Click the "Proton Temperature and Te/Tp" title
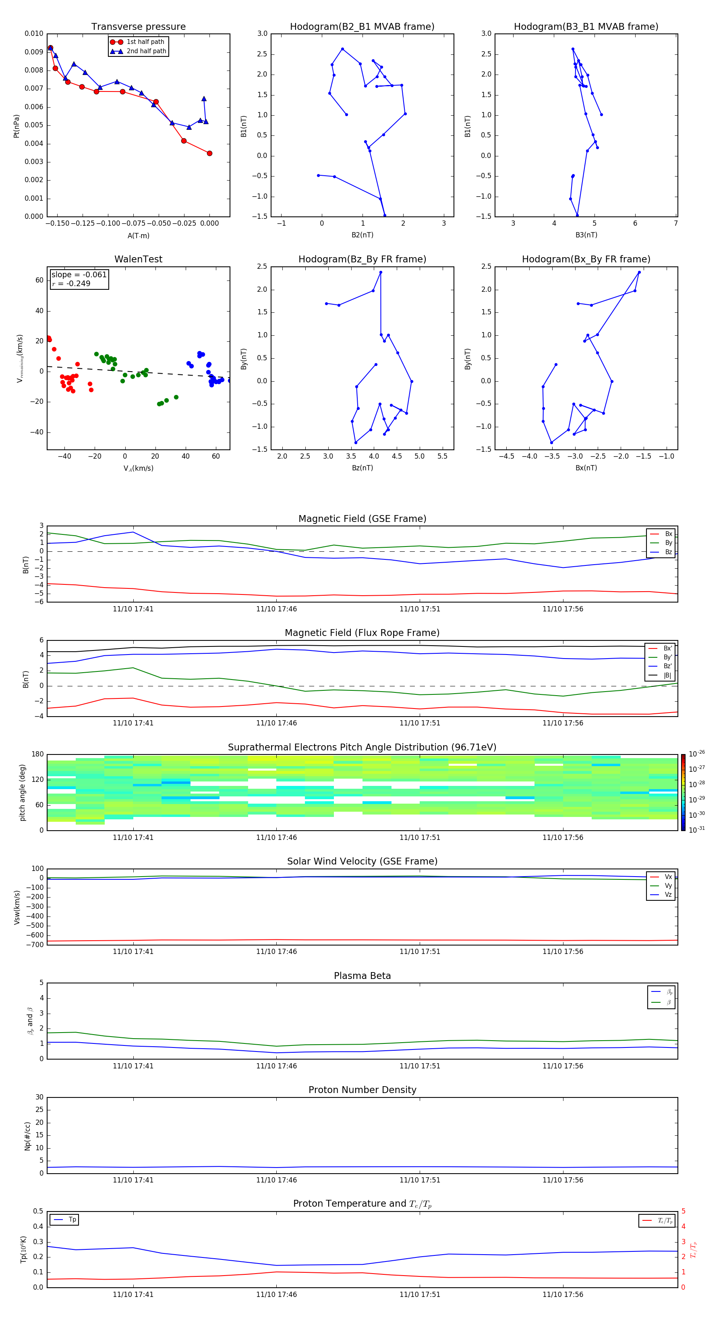The height and width of the screenshot is (1330, 725). pos(362,1204)
